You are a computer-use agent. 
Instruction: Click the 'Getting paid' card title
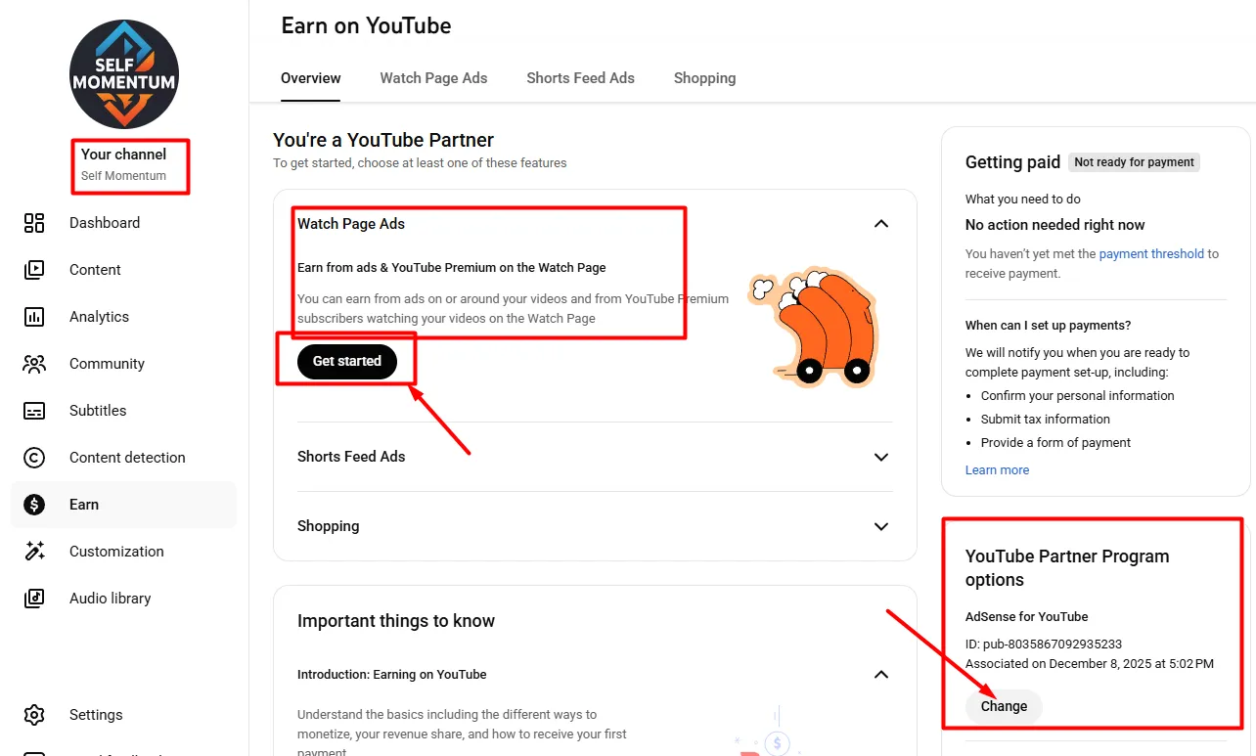[x=1012, y=162]
